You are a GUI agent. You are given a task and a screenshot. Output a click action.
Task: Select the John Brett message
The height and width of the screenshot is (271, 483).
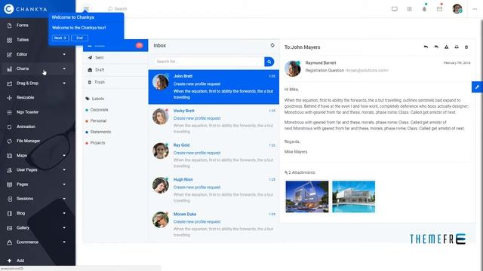(x=214, y=87)
